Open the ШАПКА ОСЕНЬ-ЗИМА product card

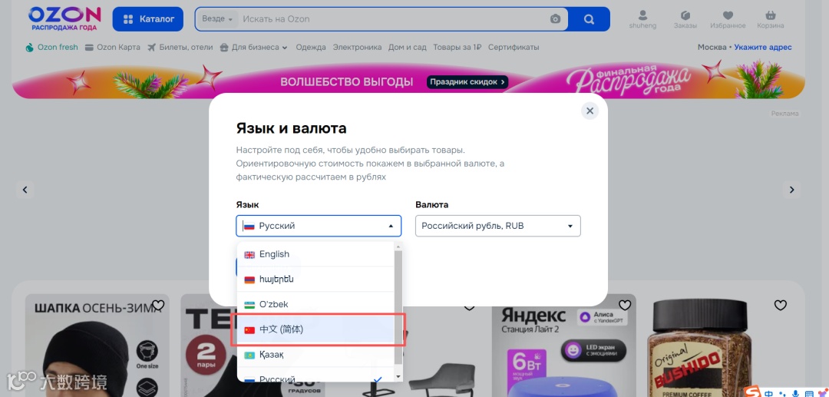tap(97, 346)
